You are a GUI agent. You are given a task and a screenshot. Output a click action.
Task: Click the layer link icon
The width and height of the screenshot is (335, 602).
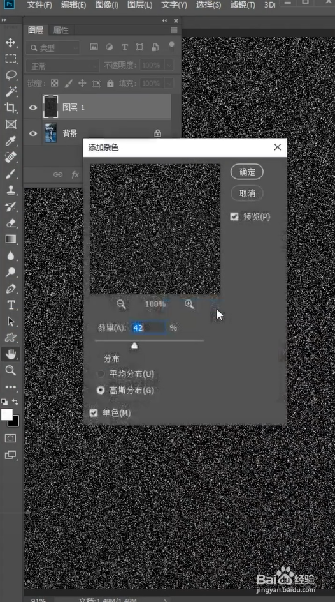pos(58,175)
